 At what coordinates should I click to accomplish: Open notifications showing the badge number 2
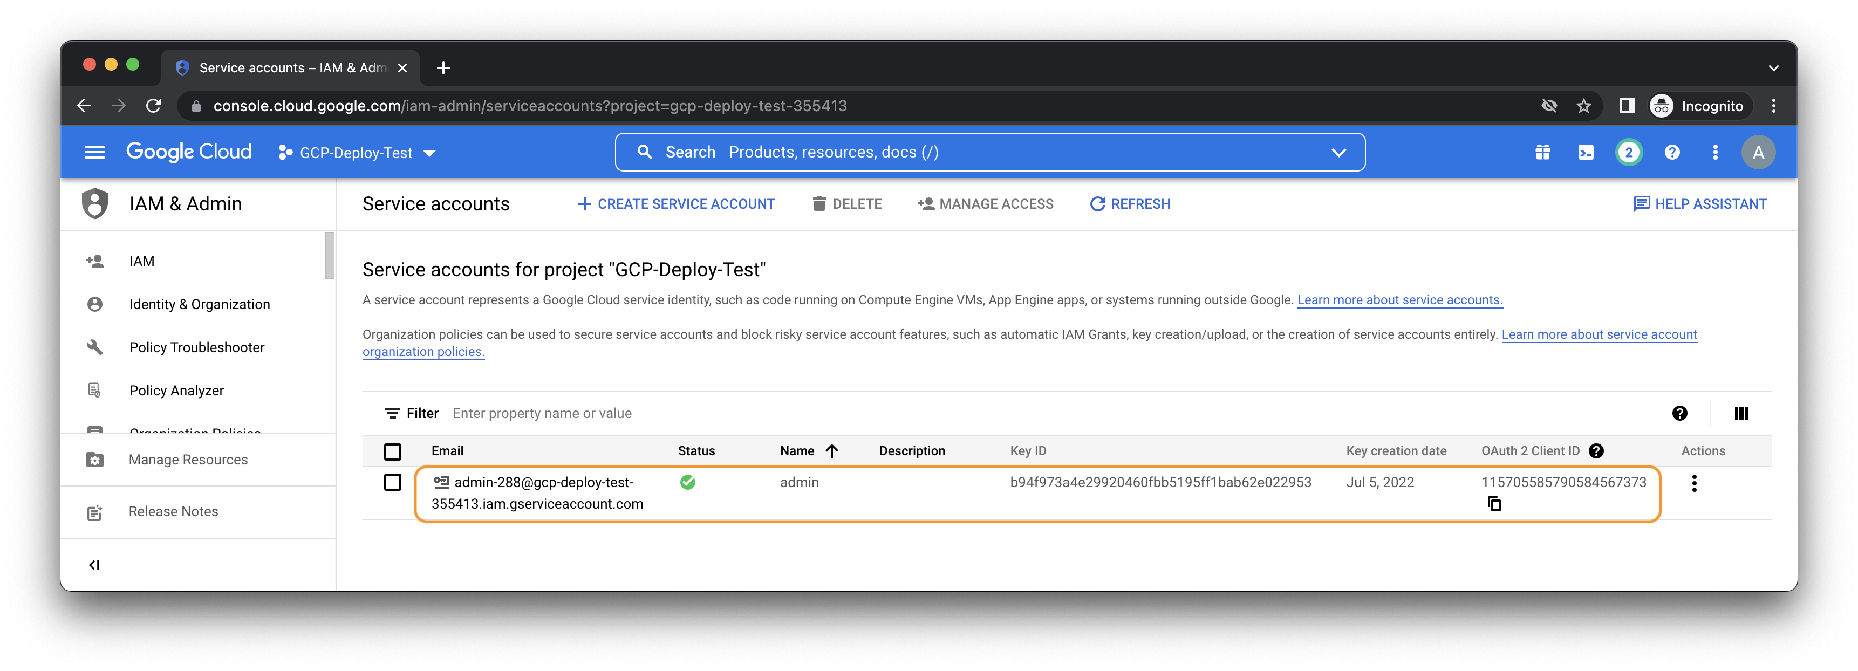[x=1629, y=152]
